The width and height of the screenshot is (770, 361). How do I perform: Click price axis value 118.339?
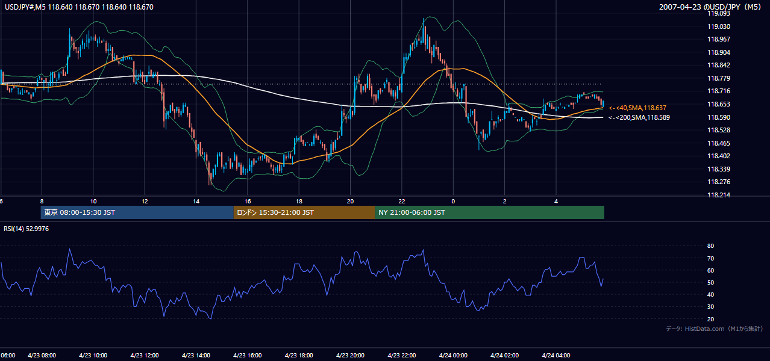(x=719, y=169)
